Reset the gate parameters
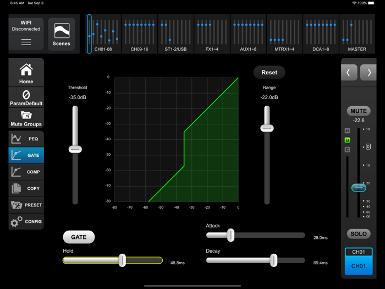Viewport: 385px width, 289px height. click(x=269, y=73)
